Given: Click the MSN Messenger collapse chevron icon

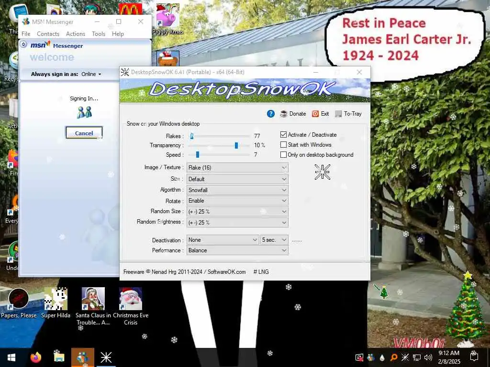Looking at the screenshot, I should (23, 44).
